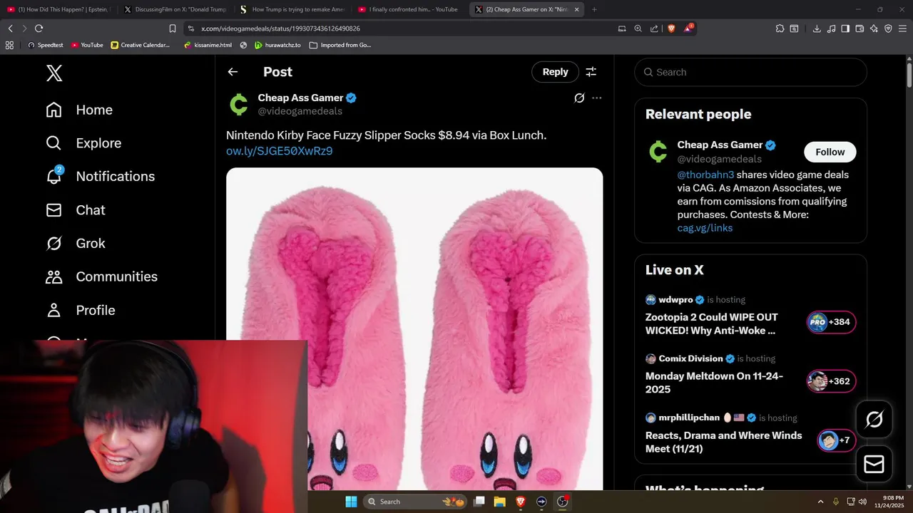Switch to 'How Trump is trying to remake' tab
Image resolution: width=913 pixels, height=513 pixels.
[292, 9]
